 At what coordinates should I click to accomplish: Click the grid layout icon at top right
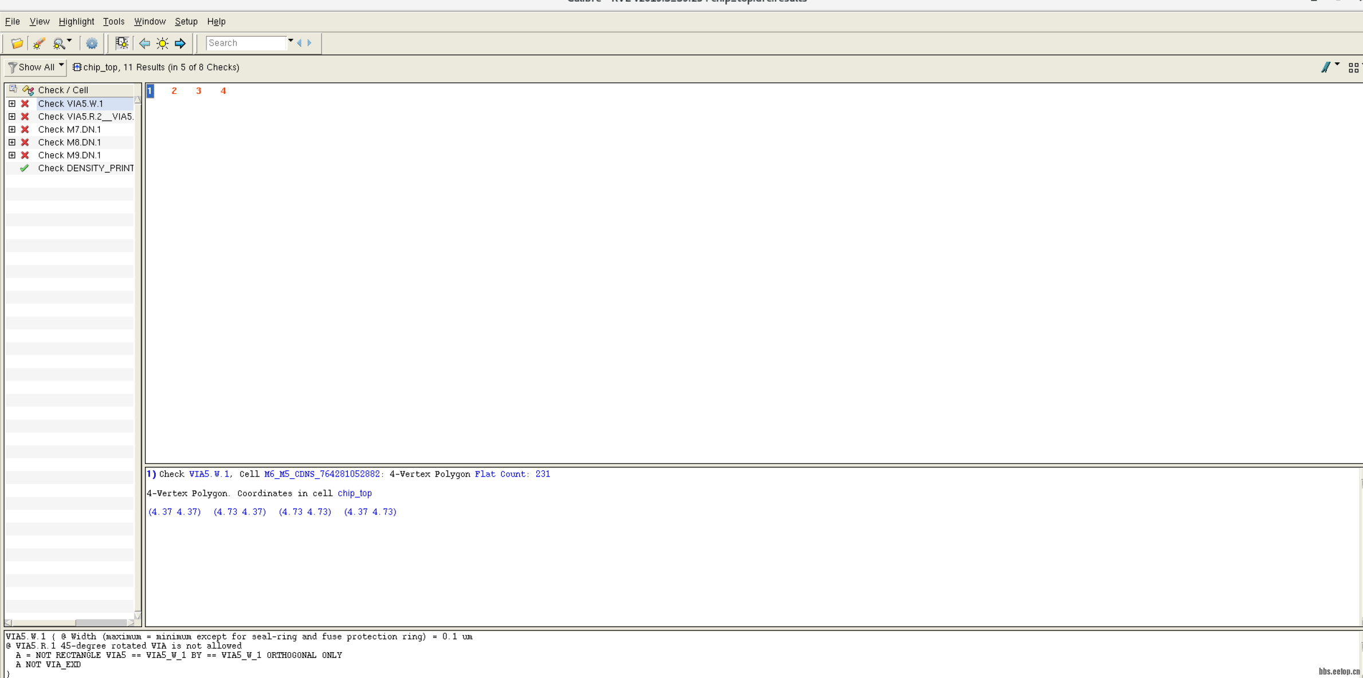tap(1353, 68)
